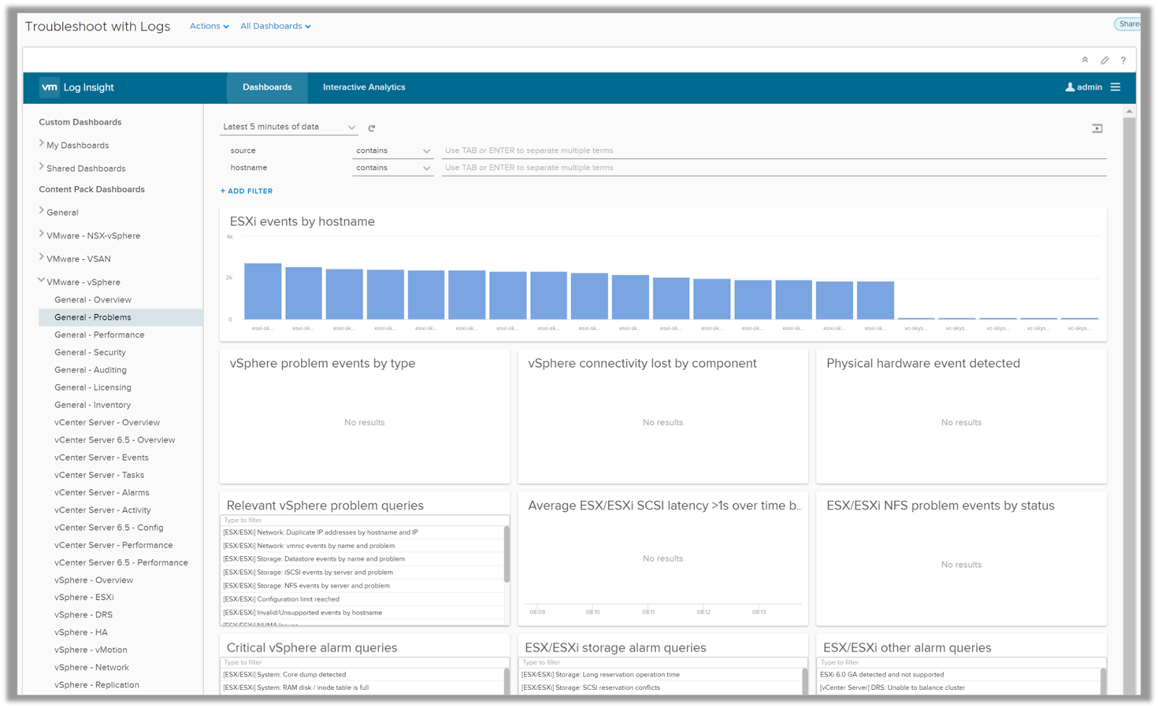Image resolution: width=1158 pixels, height=708 pixels.
Task: Click the pencil edit icon
Action: [x=1104, y=60]
